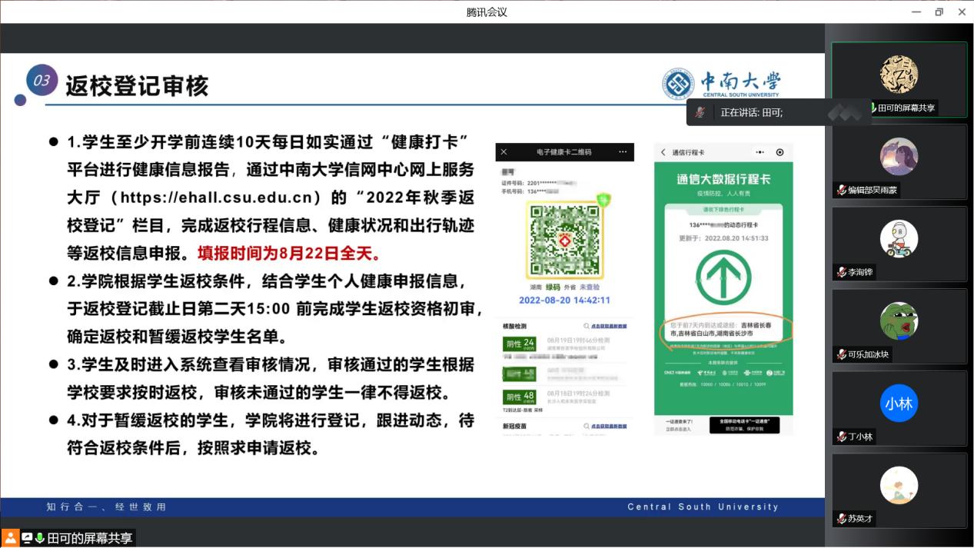Click the 苏英才 participant avatar

click(899, 486)
